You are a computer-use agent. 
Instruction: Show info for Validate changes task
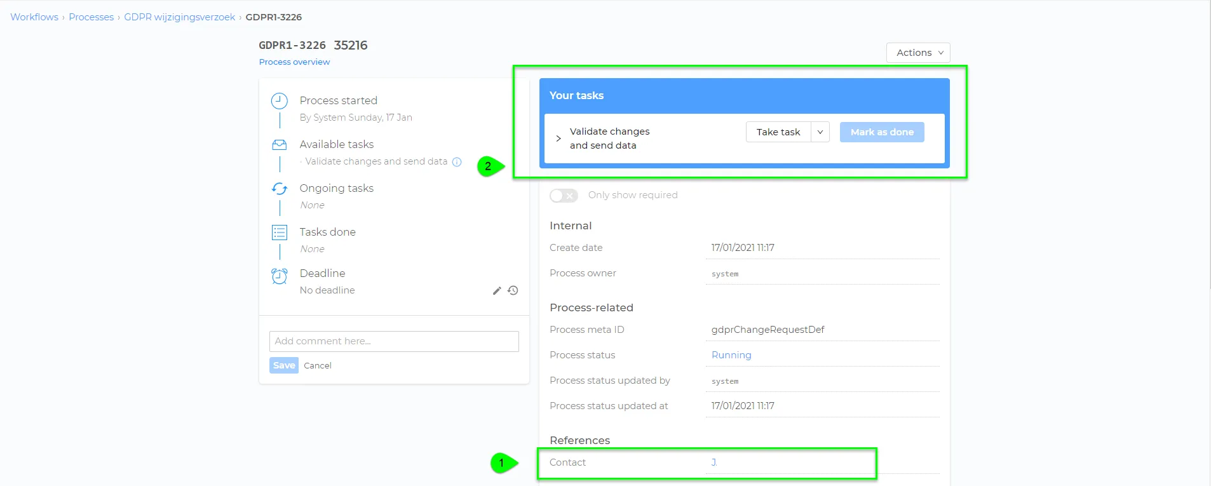(x=457, y=162)
